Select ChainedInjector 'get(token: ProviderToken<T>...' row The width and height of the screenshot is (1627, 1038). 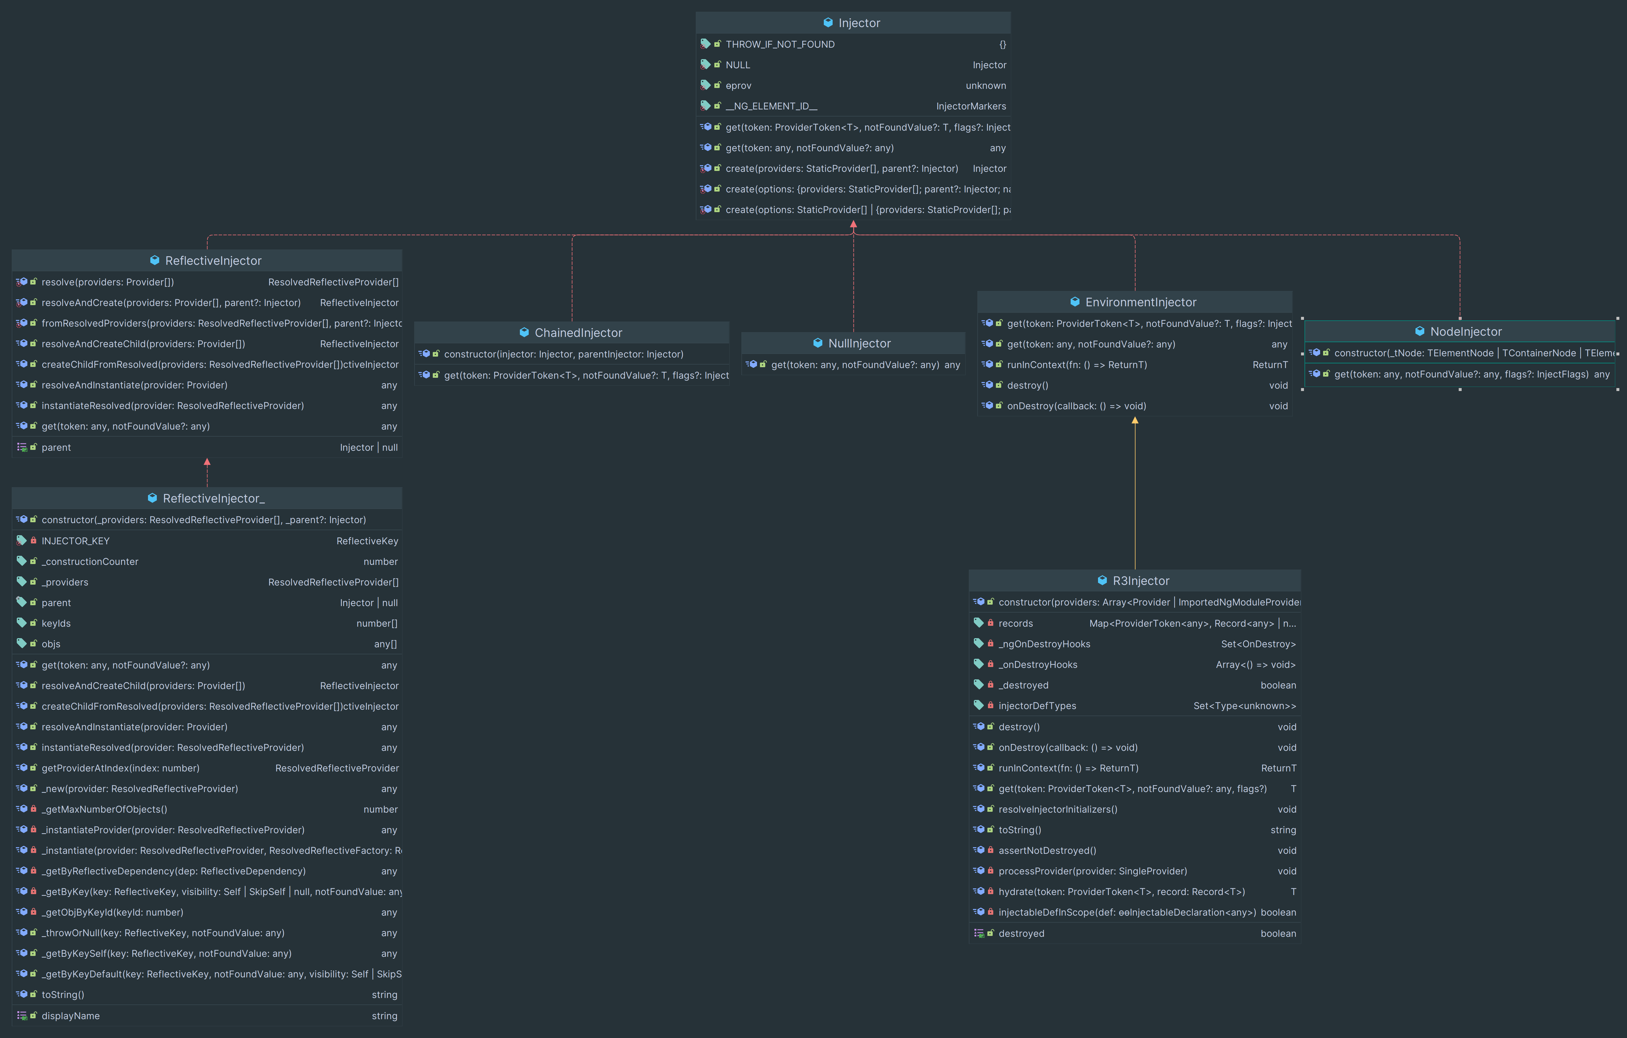(x=572, y=375)
